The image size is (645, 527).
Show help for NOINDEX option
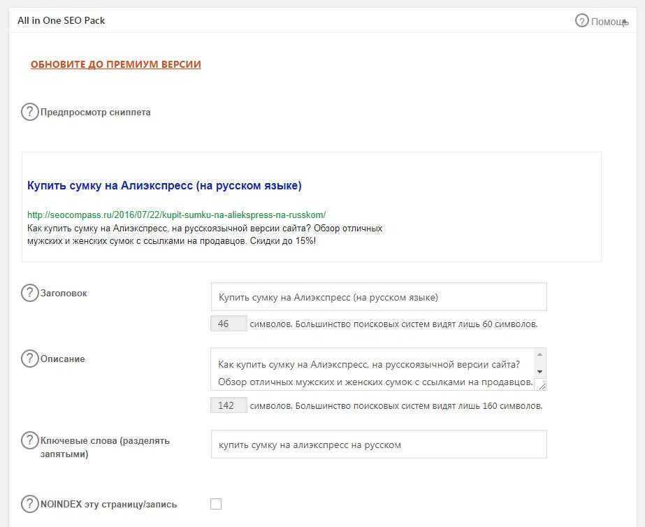point(29,504)
